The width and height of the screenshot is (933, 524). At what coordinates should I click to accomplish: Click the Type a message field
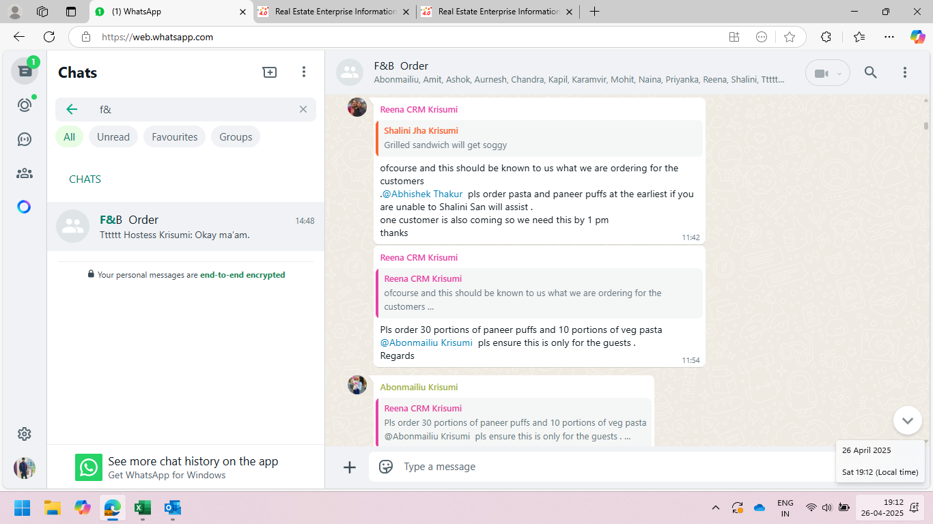pos(601,467)
